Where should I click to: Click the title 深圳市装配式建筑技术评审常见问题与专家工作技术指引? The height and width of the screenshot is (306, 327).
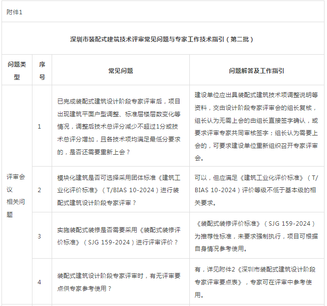162,39
